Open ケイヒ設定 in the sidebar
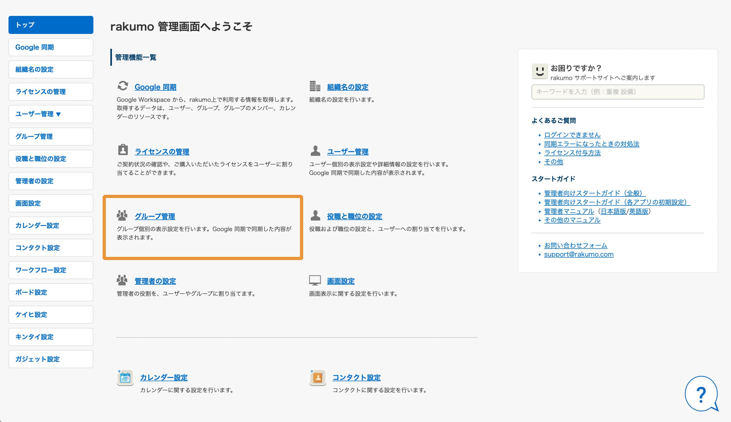The image size is (731, 422). (x=51, y=315)
